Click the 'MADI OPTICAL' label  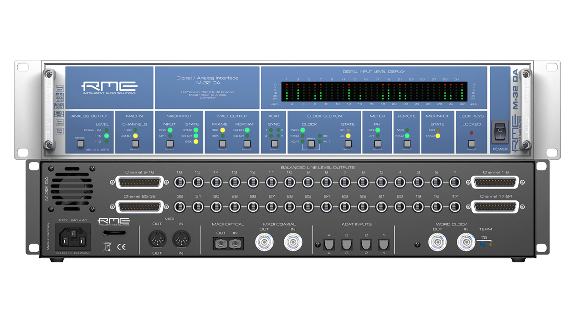228,224
